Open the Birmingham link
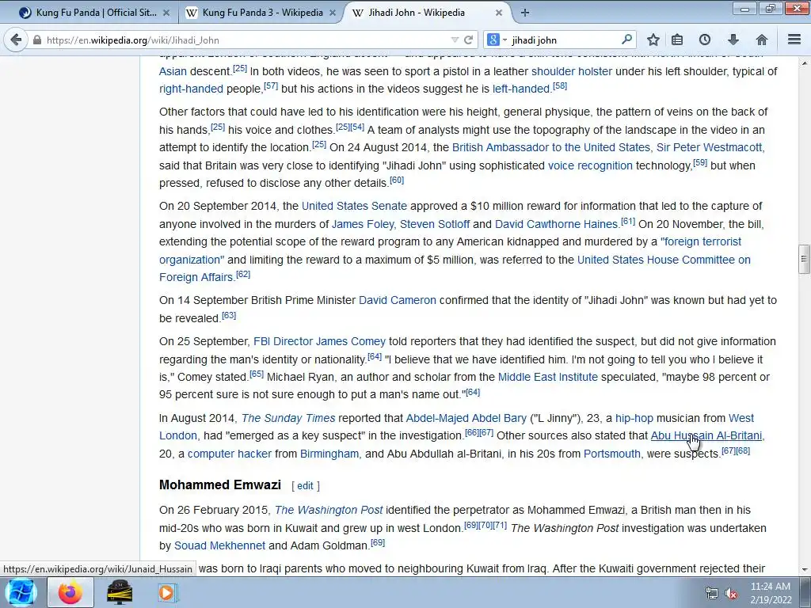 [329, 454]
